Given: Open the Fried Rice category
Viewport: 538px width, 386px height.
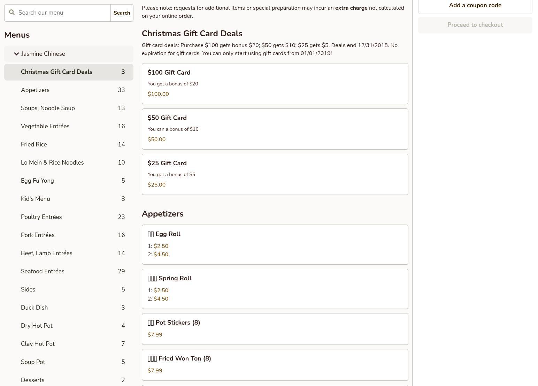Looking at the screenshot, I should coord(34,144).
